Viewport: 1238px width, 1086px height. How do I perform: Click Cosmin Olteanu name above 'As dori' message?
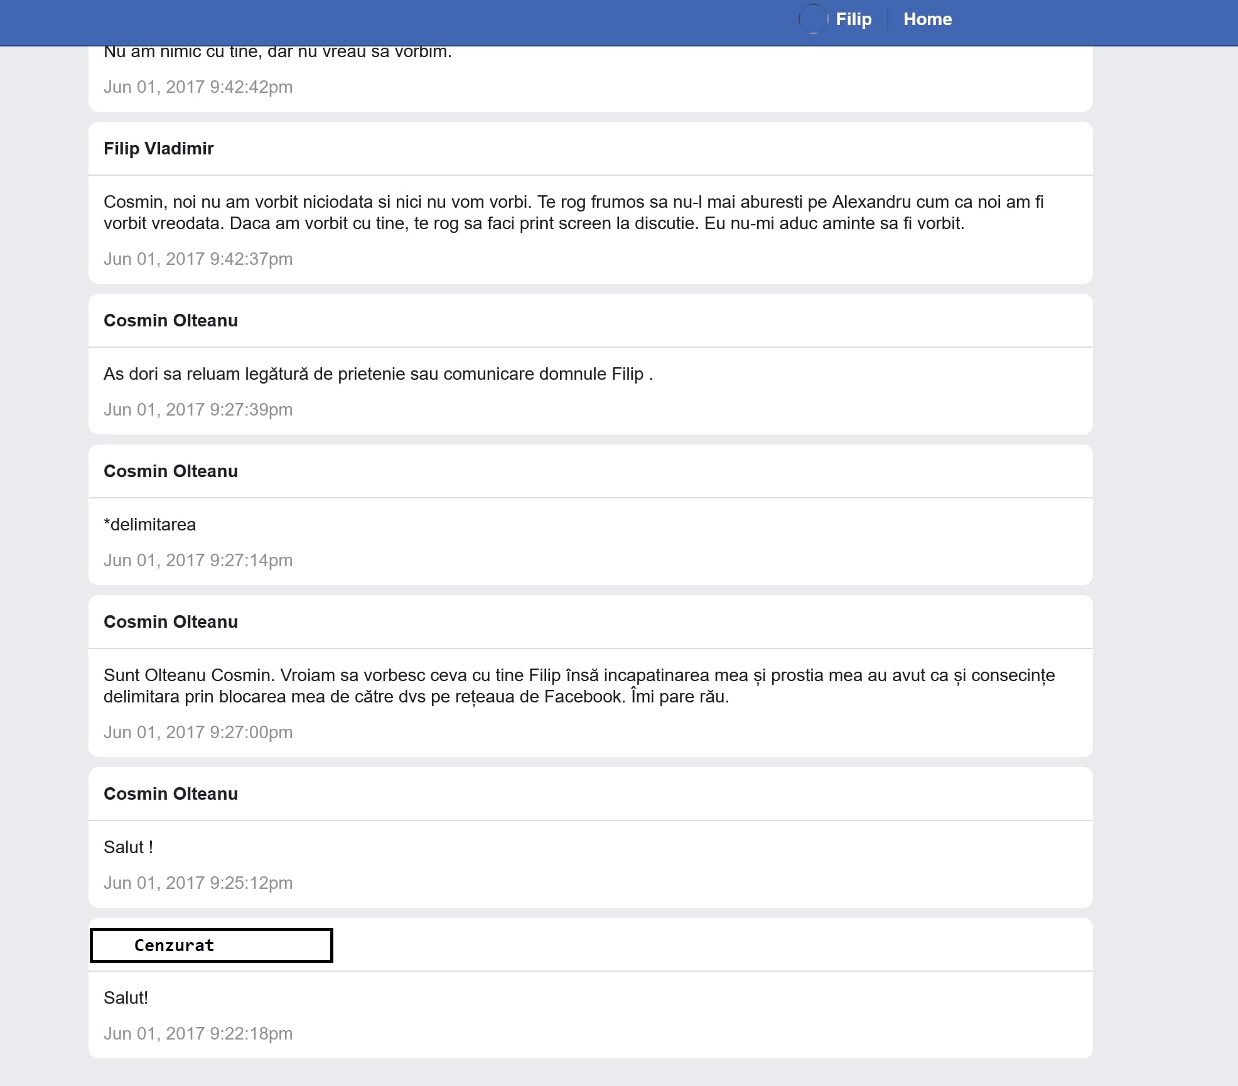click(170, 321)
